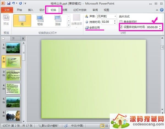The height and width of the screenshot is (129, 165).
Task: Toggle 设置自动换片时间 checkbox
Action: coord(121,27)
